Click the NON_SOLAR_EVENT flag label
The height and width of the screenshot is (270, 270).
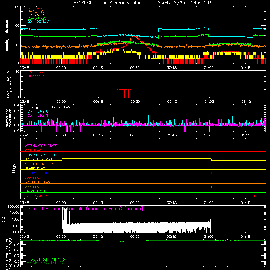click(41, 155)
